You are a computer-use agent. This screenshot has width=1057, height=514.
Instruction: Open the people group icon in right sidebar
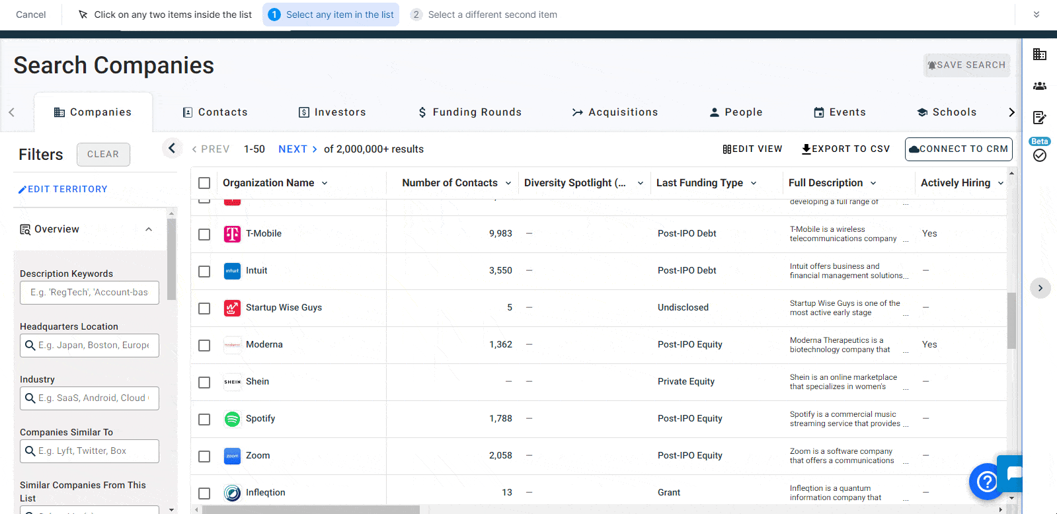(1040, 86)
